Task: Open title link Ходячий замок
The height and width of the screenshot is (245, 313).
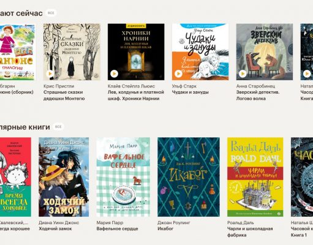Action: point(55,229)
